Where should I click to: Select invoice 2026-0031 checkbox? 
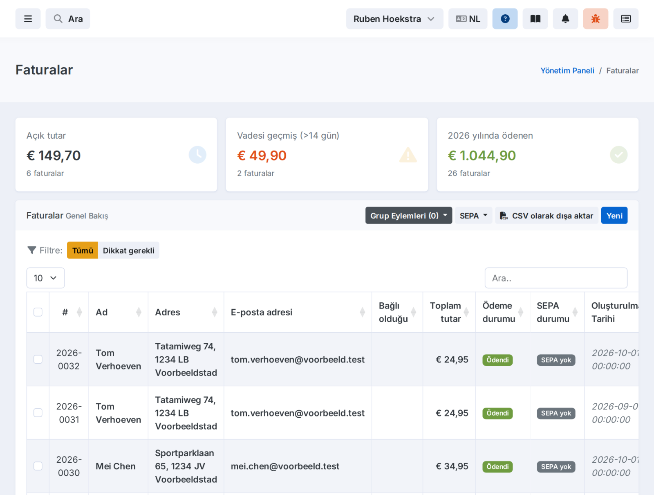coord(38,413)
